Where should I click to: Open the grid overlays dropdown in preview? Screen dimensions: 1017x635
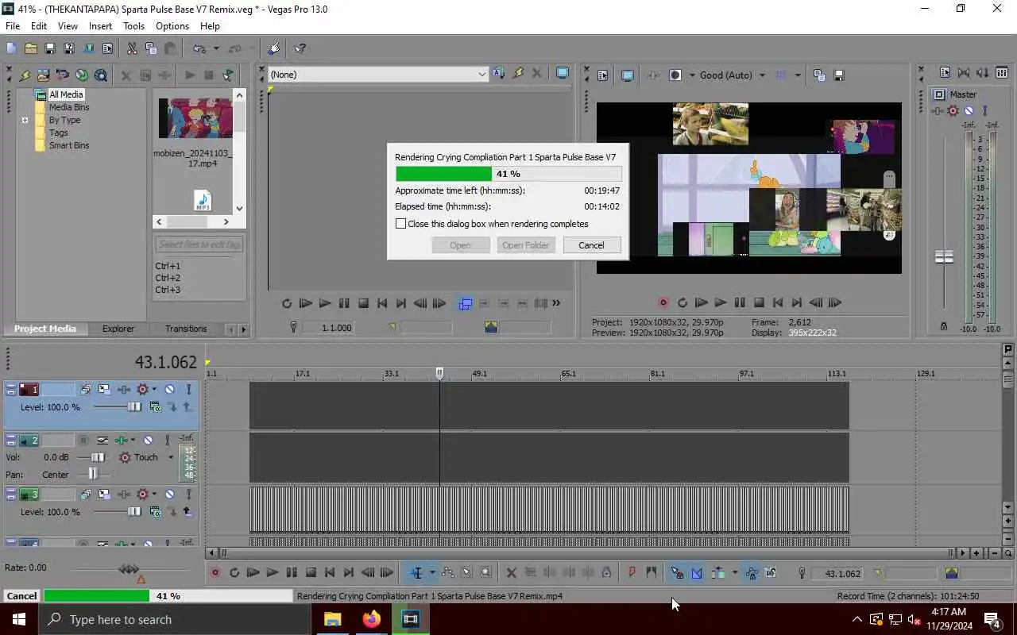pos(798,75)
